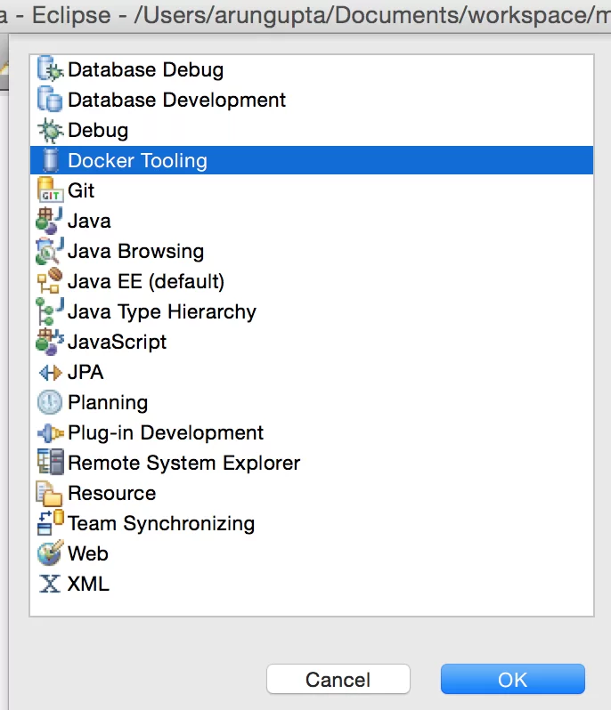Choose the Git perspective label
Screen dimensions: 611x710
tap(81, 190)
